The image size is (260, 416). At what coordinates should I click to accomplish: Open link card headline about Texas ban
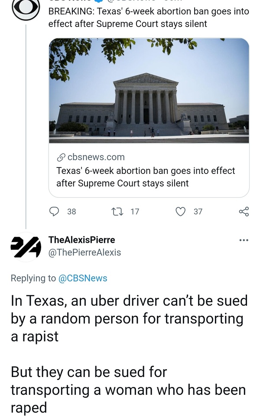tap(146, 177)
